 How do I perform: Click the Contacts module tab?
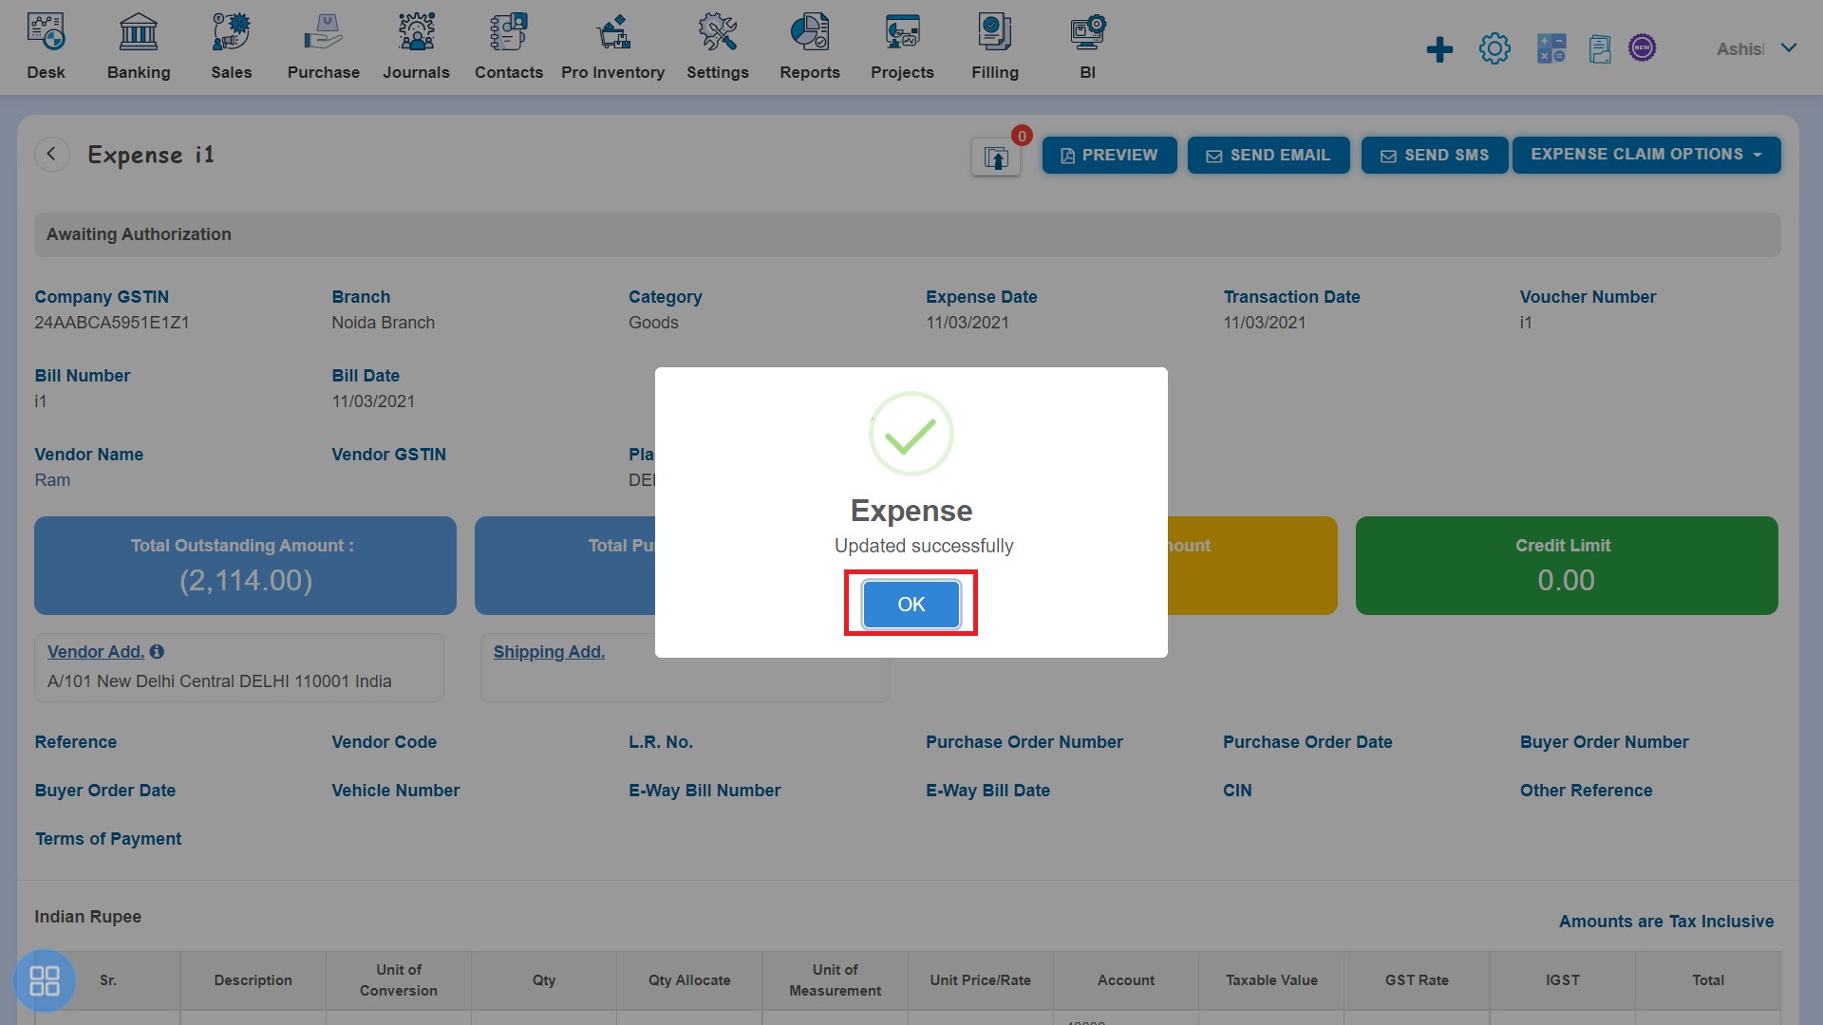tap(507, 47)
